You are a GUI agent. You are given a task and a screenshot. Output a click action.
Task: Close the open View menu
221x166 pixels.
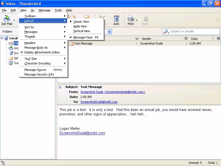click(x=23, y=10)
